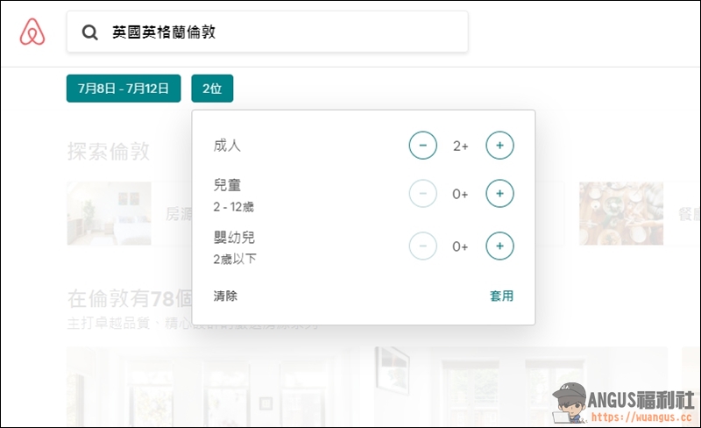Click the minus button for children
701x428 pixels.
pos(422,194)
